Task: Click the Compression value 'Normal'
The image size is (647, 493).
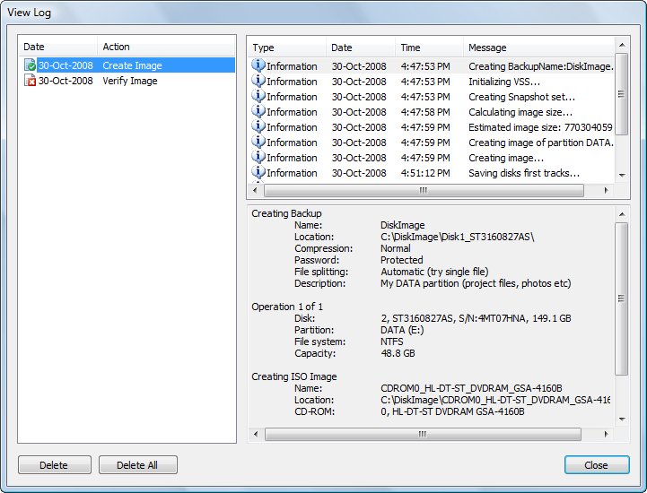Action: [x=396, y=248]
